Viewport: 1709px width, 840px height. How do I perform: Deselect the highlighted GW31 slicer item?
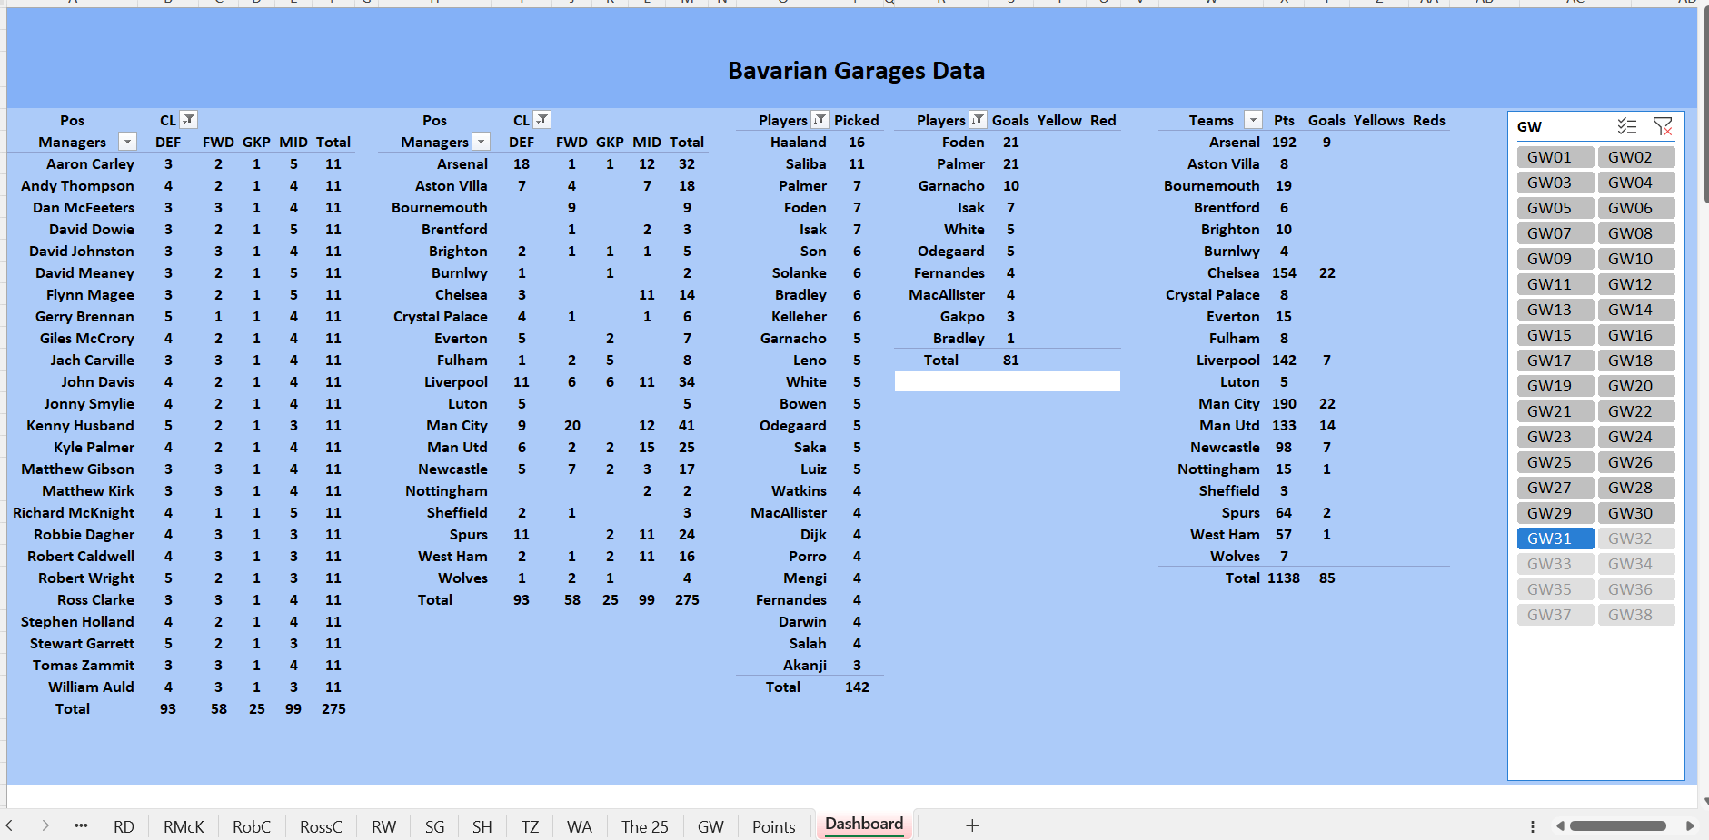pos(1555,539)
